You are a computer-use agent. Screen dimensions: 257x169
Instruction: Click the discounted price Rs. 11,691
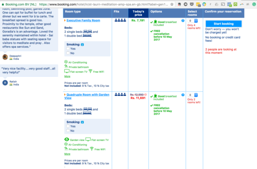(138, 98)
